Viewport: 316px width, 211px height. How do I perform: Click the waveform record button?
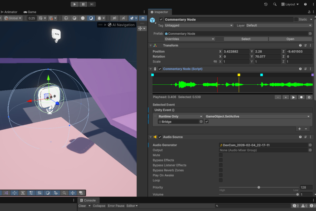[x=301, y=97]
